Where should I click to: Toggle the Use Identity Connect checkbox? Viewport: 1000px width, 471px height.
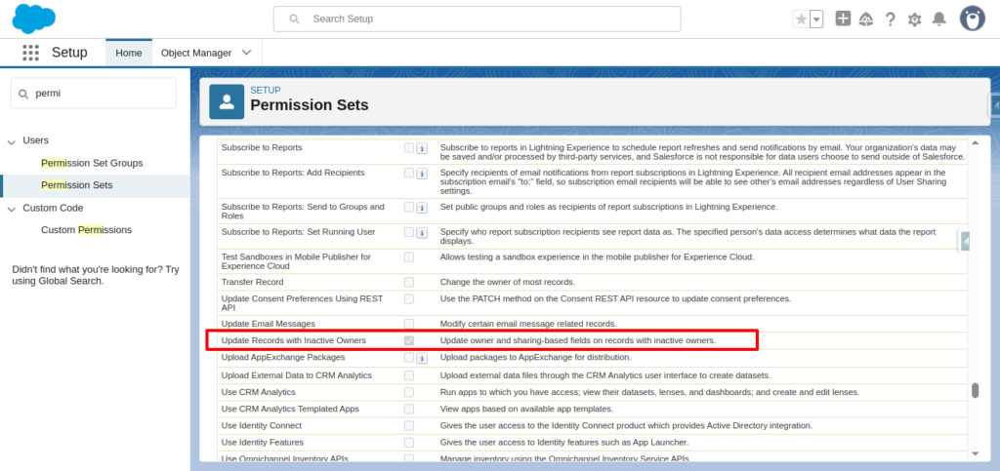click(409, 425)
